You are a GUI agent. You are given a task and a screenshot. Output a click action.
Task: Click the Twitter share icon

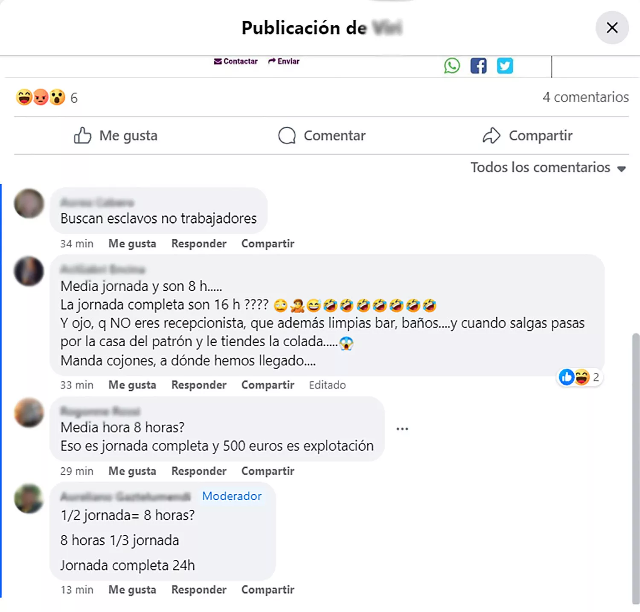pos(505,66)
